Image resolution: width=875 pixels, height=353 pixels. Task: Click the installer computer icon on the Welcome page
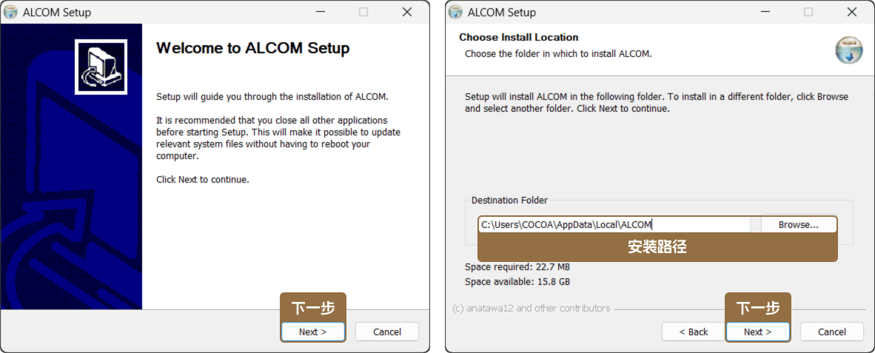tap(101, 67)
